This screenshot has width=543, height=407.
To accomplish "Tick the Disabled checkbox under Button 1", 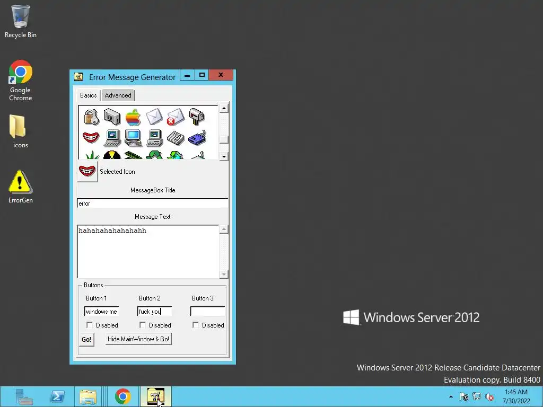I will [89, 325].
